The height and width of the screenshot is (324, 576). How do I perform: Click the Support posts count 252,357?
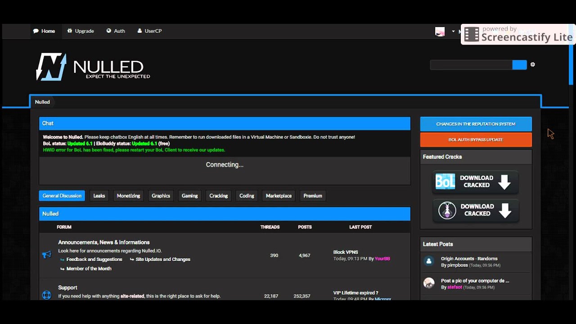tap(301, 296)
